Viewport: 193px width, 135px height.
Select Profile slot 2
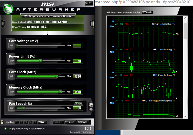point(22,122)
